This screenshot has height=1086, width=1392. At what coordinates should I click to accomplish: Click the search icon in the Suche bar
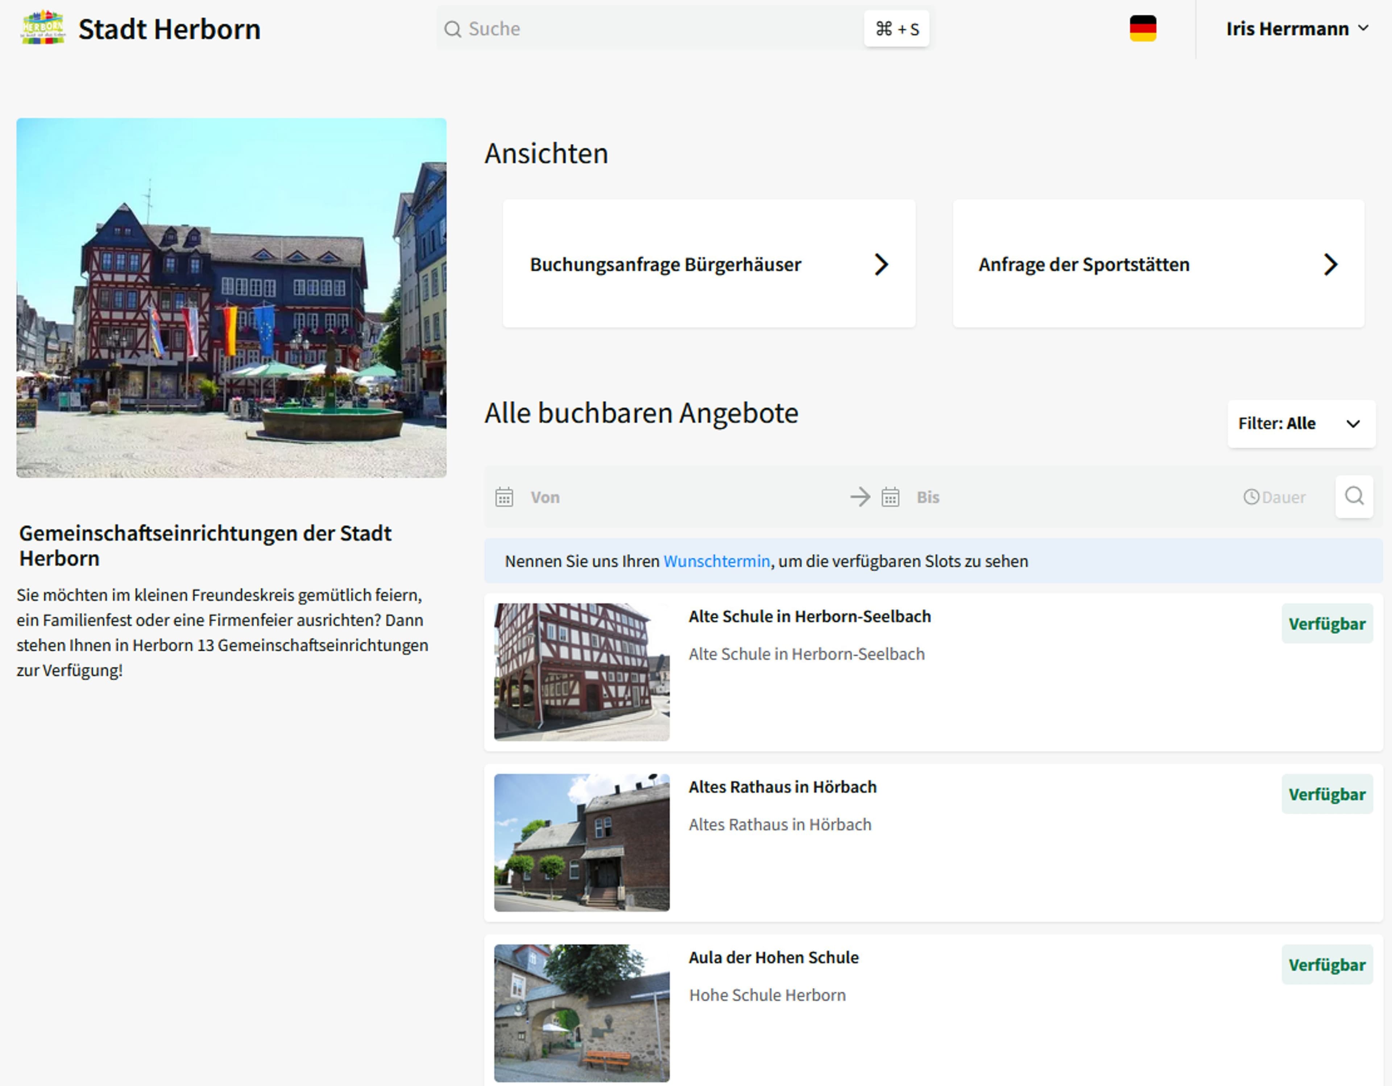click(x=453, y=29)
